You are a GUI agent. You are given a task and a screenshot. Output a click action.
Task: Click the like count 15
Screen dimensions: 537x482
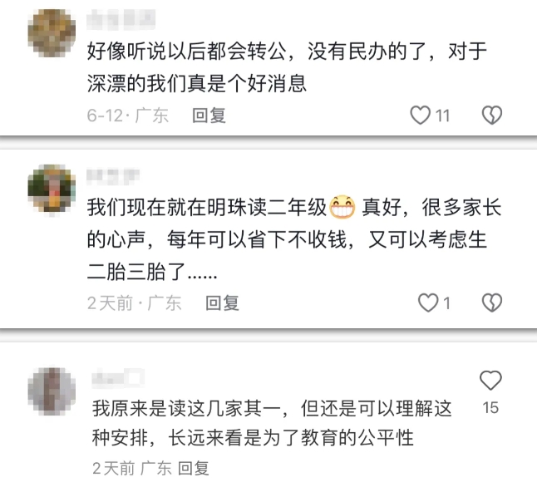click(490, 408)
